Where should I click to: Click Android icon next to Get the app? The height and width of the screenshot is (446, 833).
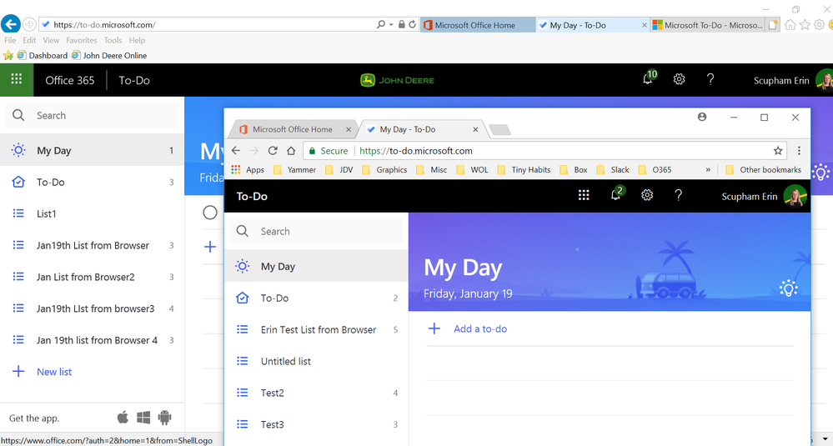165,418
